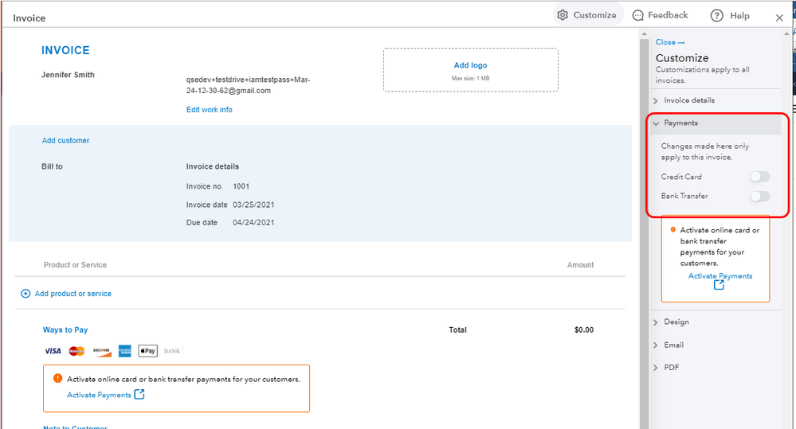Image resolution: width=796 pixels, height=429 pixels.
Task: Expand the Invoice details section
Action: pyautogui.click(x=688, y=100)
